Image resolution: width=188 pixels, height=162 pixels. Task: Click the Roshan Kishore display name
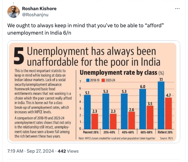[39, 9]
